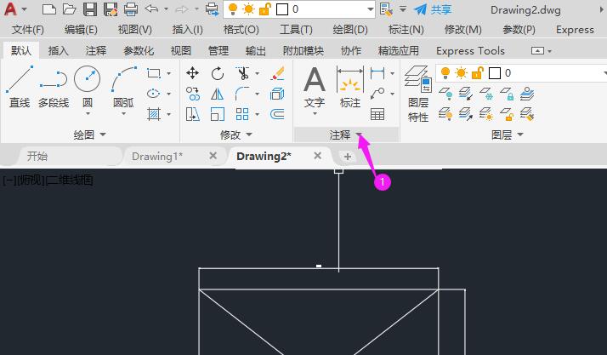Toggle the bulb in quick access layer box
The image size is (607, 355).
[x=233, y=9]
